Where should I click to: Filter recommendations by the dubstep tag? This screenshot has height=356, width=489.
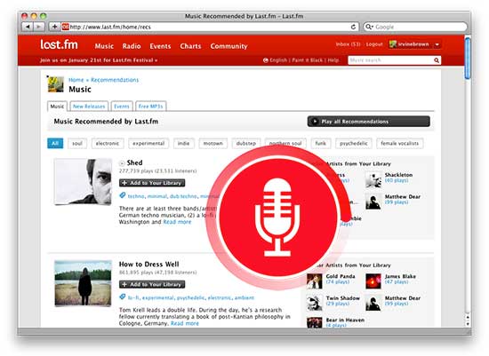[x=246, y=143]
